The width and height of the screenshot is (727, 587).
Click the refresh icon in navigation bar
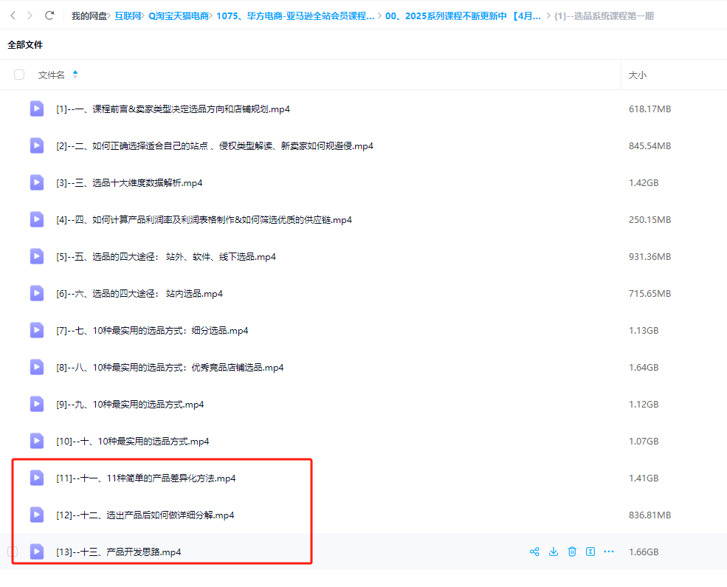49,16
